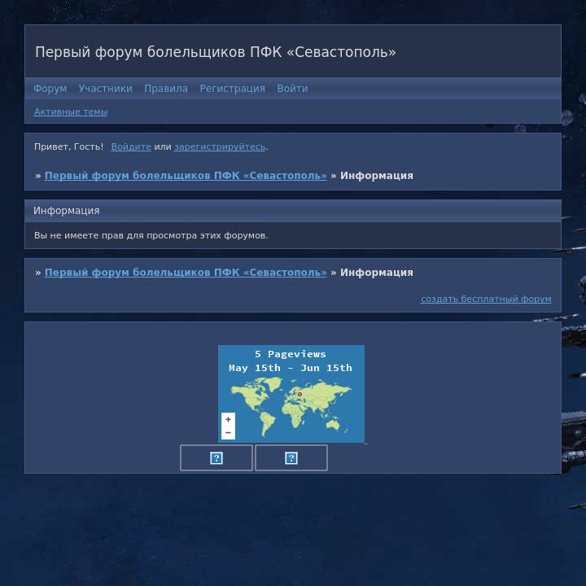Click the world map widget
586x586 pixels.
tap(291, 394)
